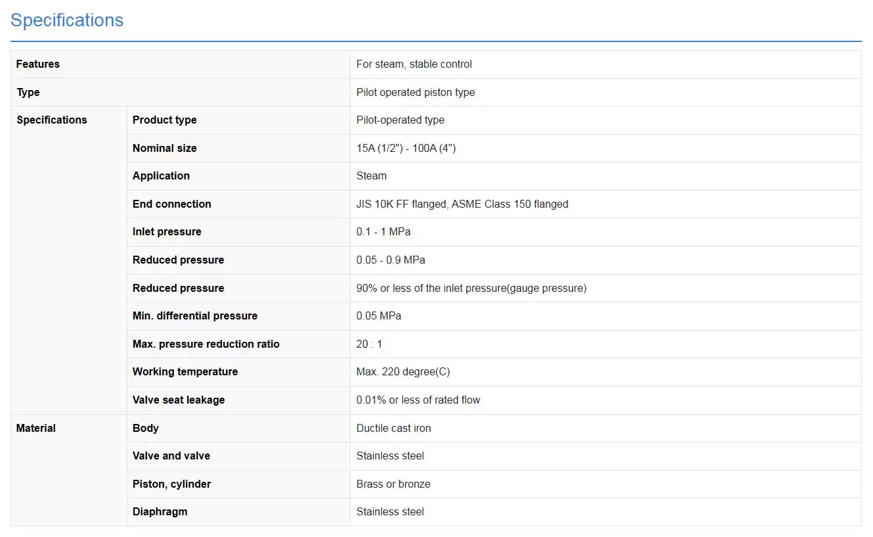Click the Working temperature label
This screenshot has height=537, width=873.
click(x=185, y=371)
